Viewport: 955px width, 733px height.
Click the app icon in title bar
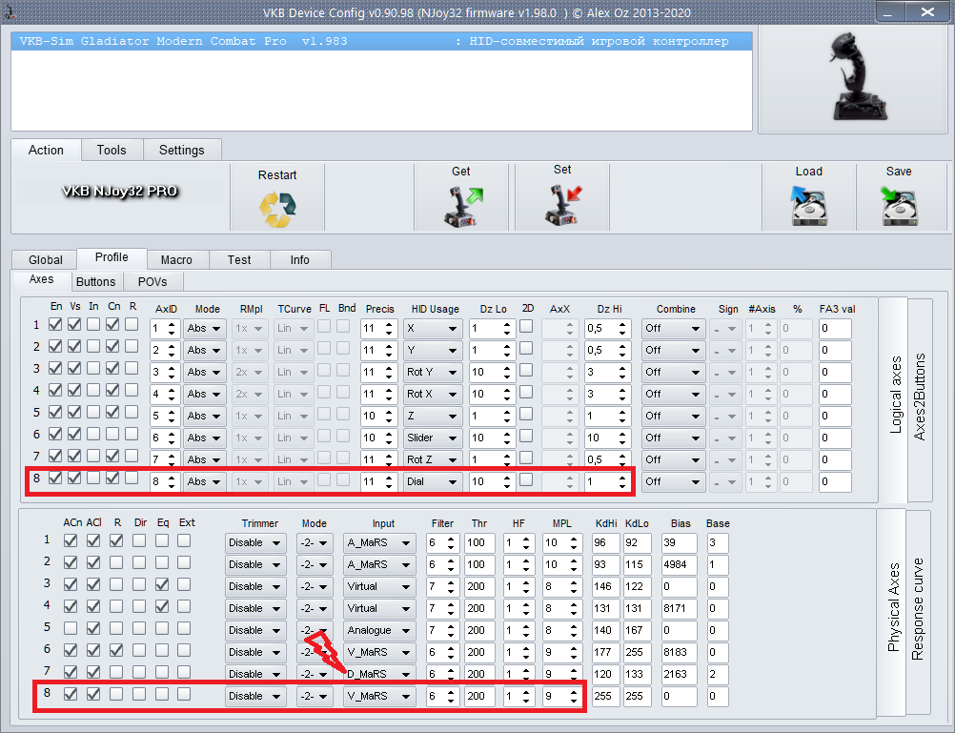point(10,11)
